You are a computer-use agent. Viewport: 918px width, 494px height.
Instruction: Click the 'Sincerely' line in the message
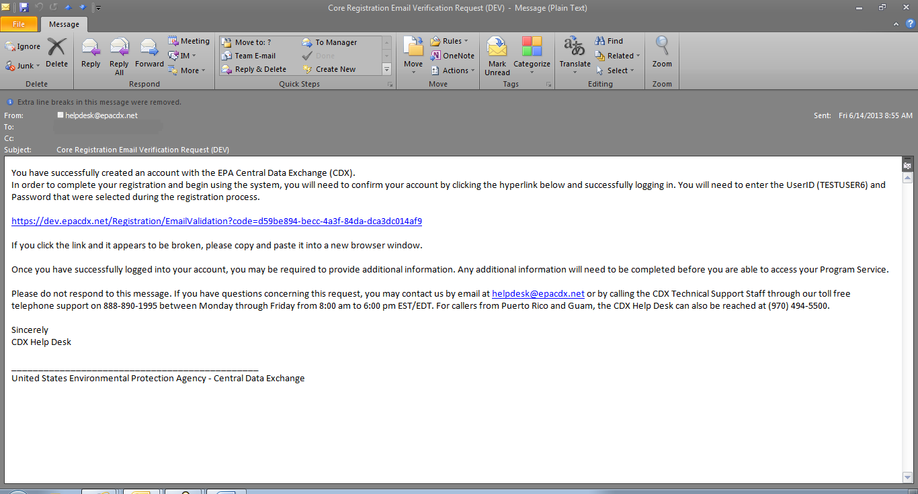click(x=30, y=330)
